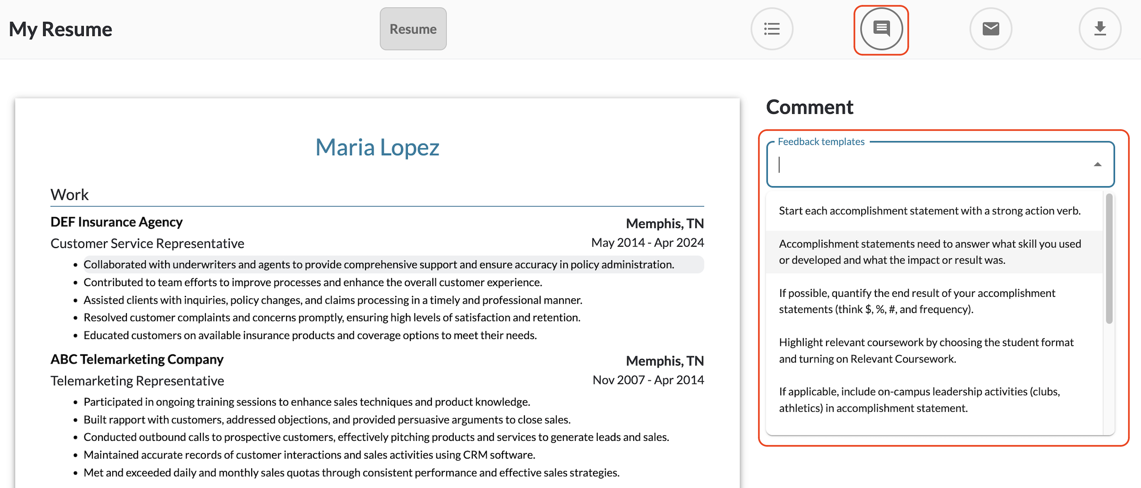Image resolution: width=1141 pixels, height=488 pixels.
Task: Click the Feedback templates text field
Action: click(928, 165)
